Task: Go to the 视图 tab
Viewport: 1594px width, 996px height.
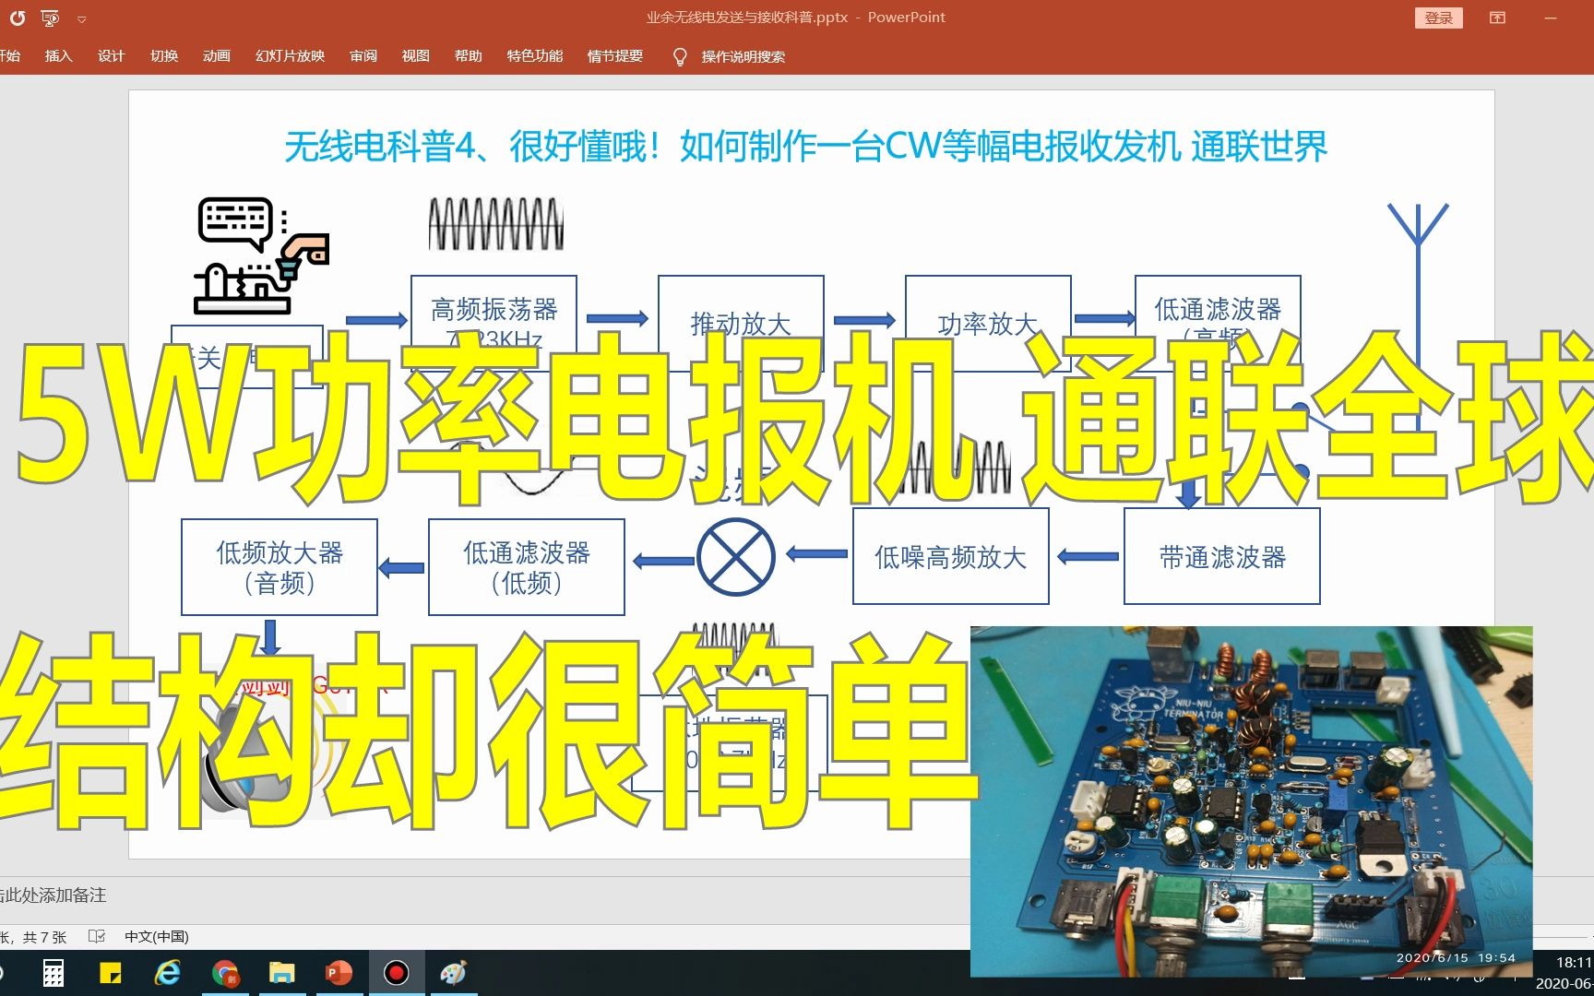Action: point(415,56)
